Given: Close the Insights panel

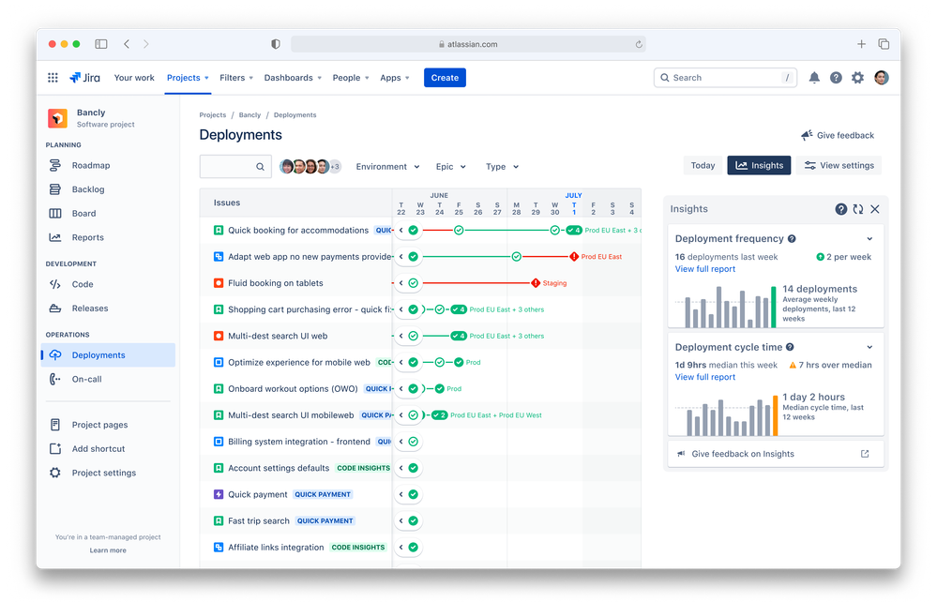Looking at the screenshot, I should tap(875, 209).
